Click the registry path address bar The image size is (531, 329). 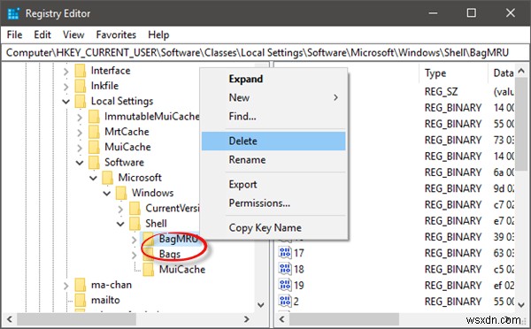click(265, 53)
